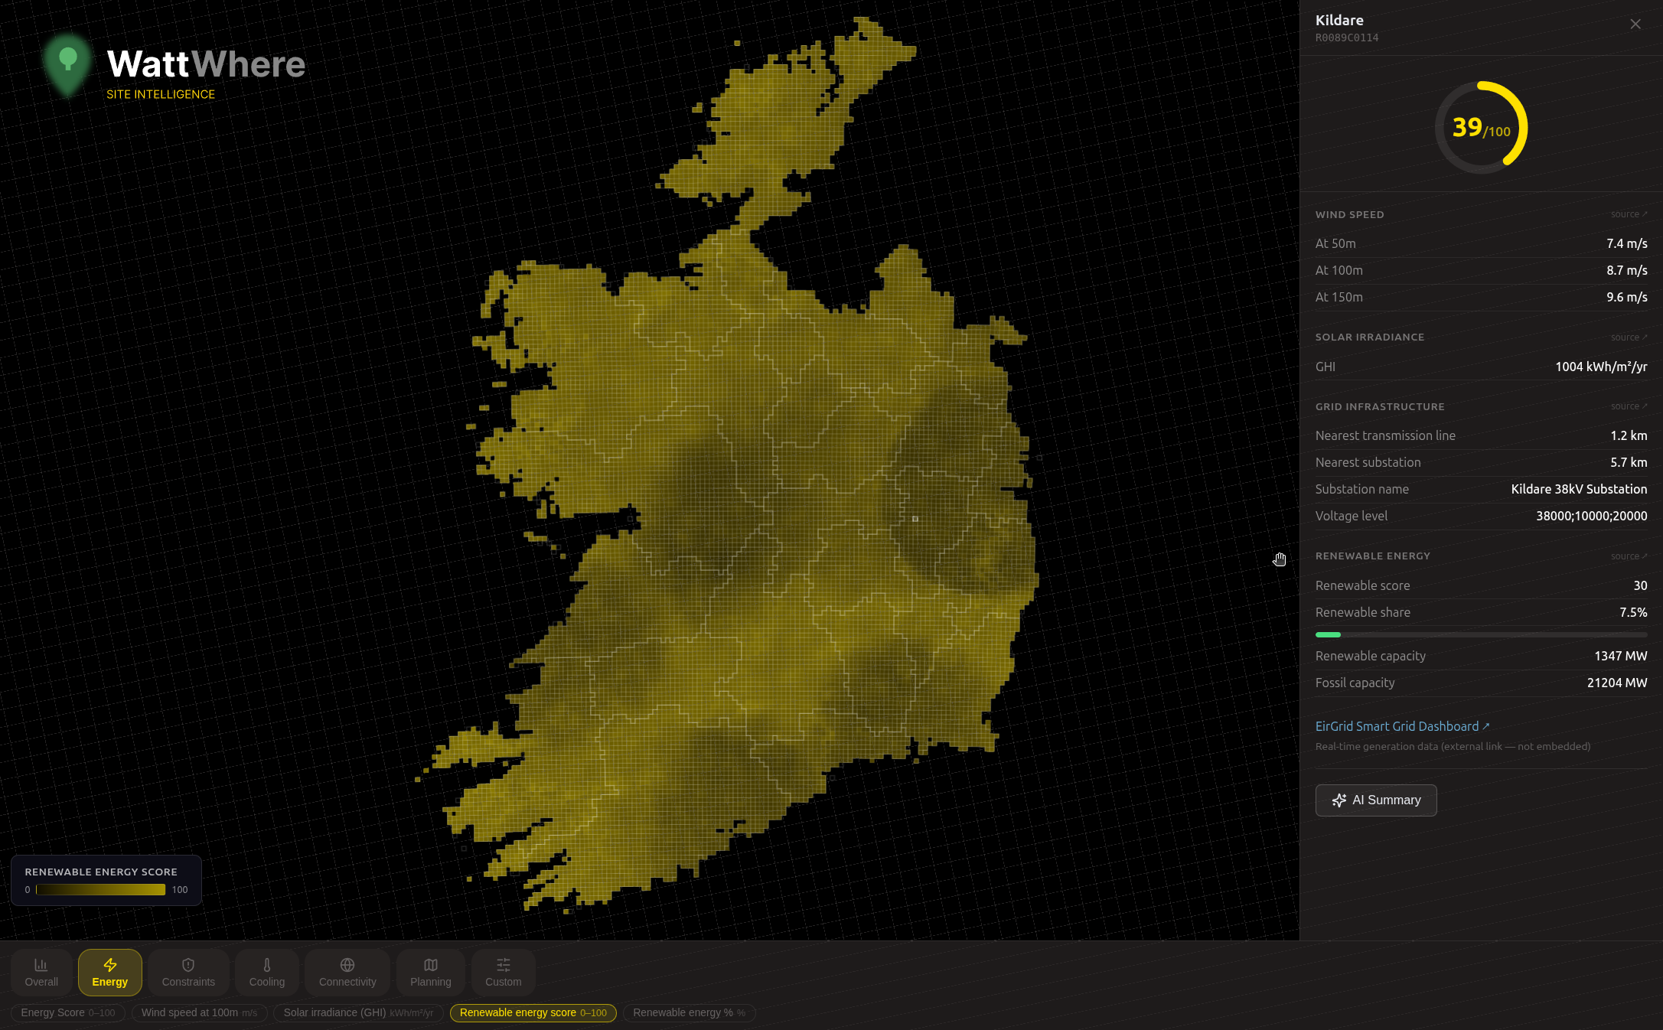Open the Custom sliders tab

[503, 972]
